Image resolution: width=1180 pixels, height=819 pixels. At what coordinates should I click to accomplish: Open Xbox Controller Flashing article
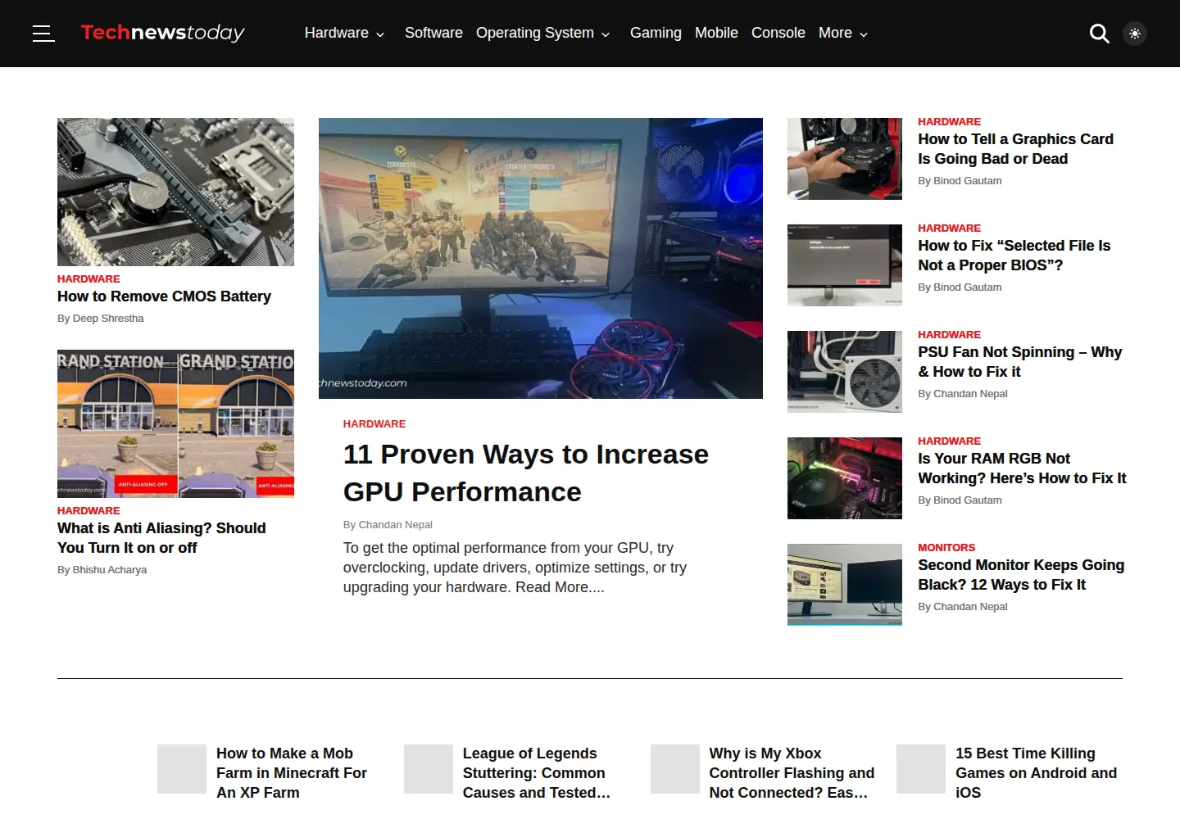click(792, 773)
